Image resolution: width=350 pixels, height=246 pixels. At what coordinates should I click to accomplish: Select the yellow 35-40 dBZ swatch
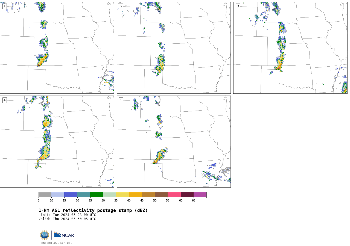pos(122,195)
